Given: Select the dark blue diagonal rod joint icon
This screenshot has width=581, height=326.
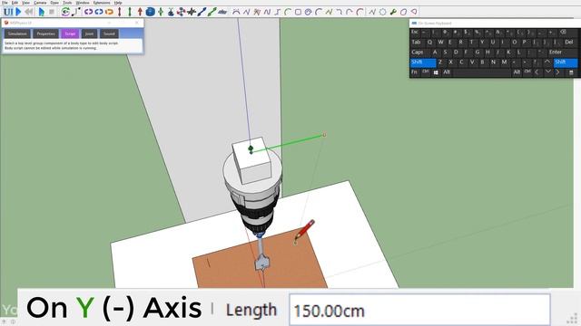Looking at the screenshot, I should (202, 12).
